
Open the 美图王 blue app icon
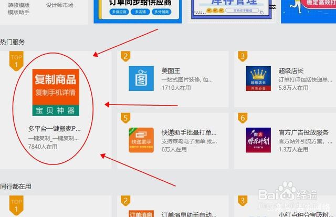(x=141, y=78)
